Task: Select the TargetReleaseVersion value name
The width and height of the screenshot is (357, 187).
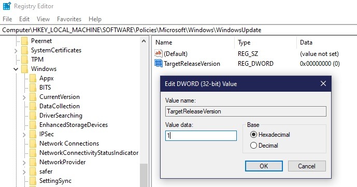Action: tap(192, 64)
